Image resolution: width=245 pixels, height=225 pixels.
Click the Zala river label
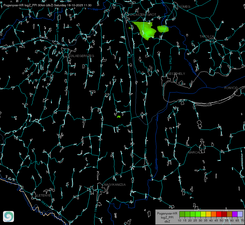[x=157, y=117]
